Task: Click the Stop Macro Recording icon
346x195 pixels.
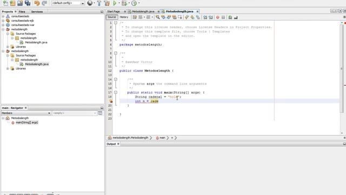Action: pos(223,17)
